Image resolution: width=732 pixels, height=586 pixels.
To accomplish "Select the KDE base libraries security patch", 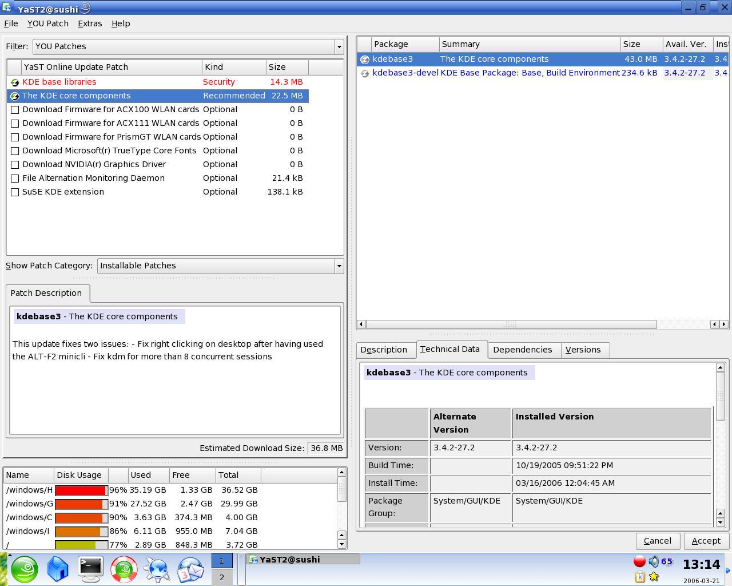I will click(x=158, y=82).
